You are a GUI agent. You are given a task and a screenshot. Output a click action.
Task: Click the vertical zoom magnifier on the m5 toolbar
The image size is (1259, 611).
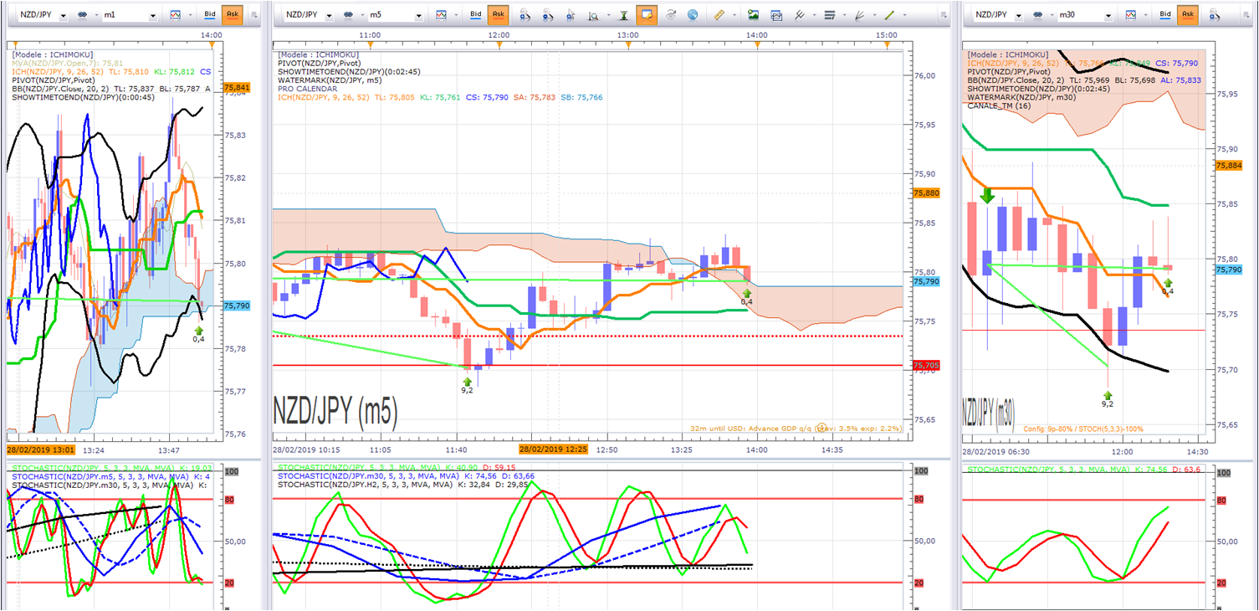point(593,15)
